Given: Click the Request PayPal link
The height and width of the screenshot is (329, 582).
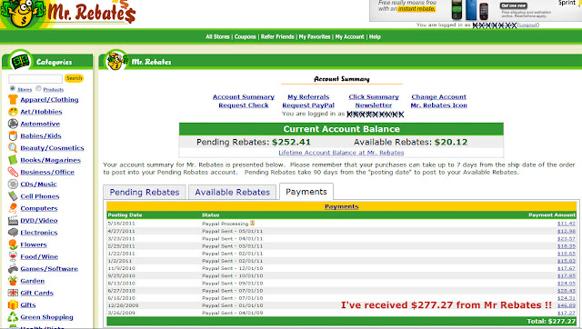Looking at the screenshot, I should click(x=308, y=105).
